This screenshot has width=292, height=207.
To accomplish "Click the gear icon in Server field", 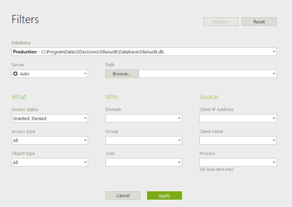I will (15, 74).
